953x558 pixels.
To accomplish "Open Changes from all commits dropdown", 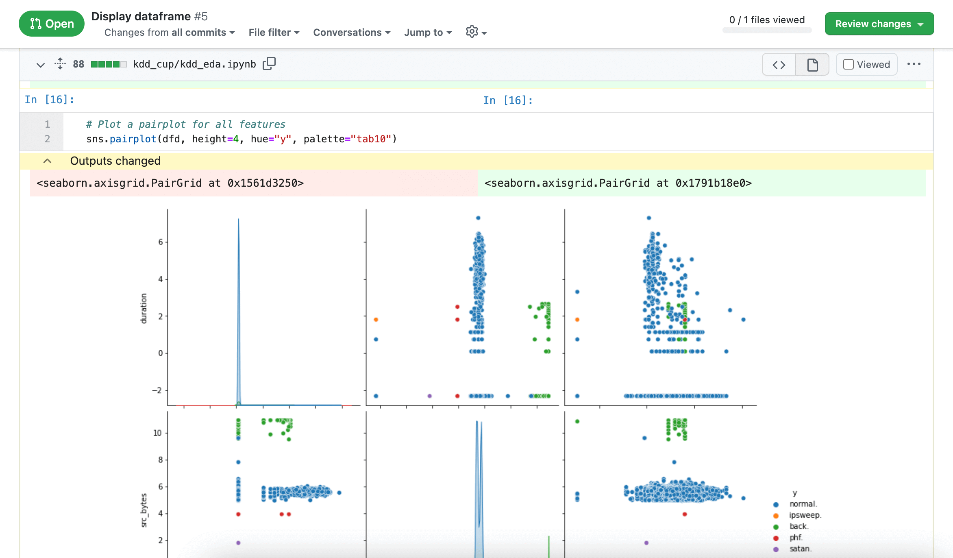I will tap(170, 32).
